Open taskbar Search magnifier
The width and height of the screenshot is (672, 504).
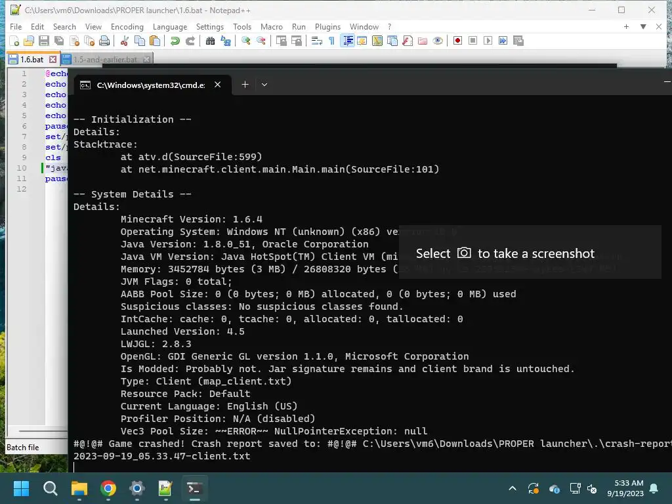(x=50, y=488)
